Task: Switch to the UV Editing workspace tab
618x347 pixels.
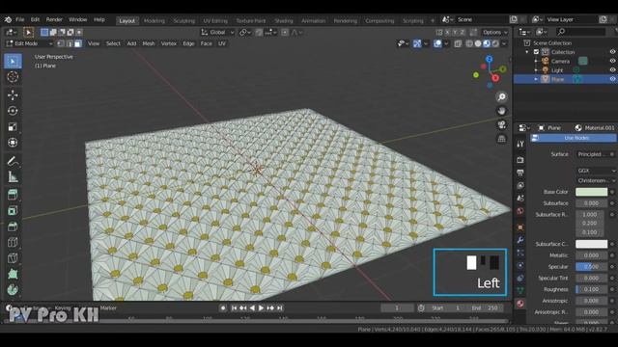Action: pos(215,20)
